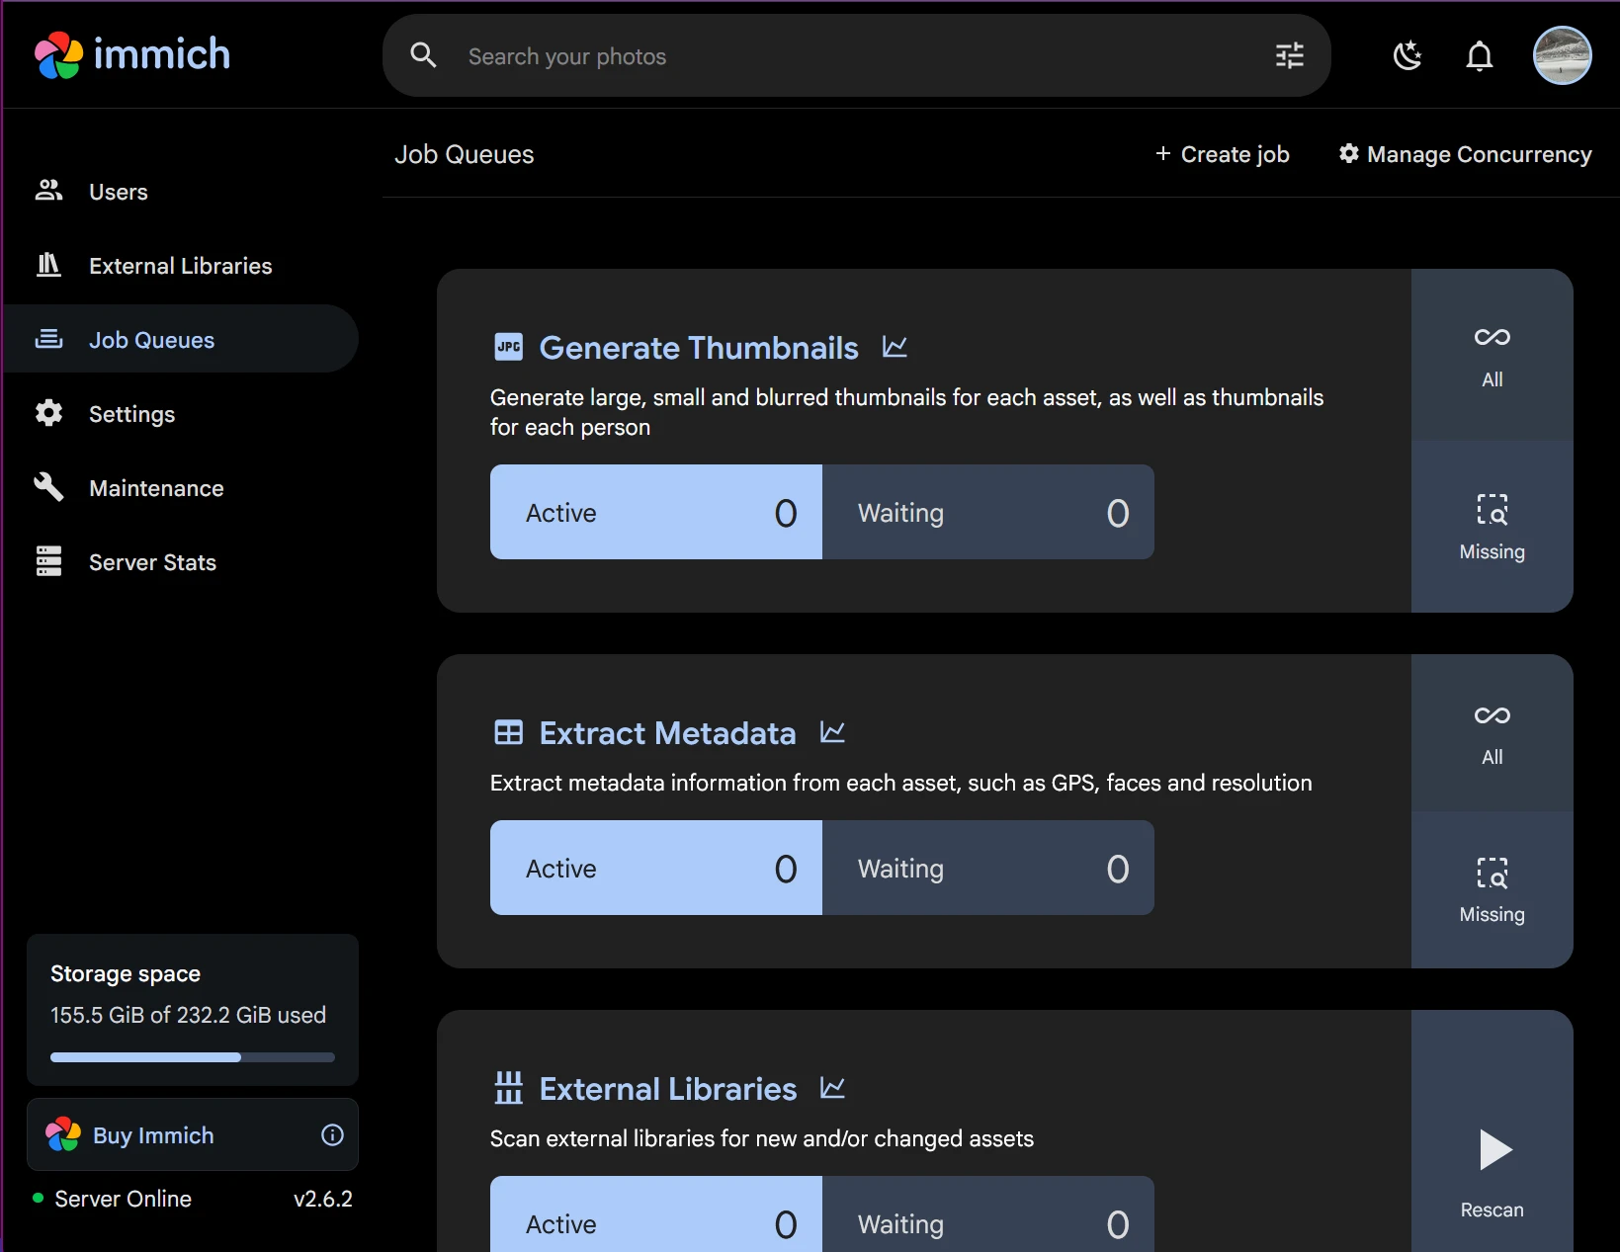
Task: Open the notifications bell
Action: pos(1480,56)
